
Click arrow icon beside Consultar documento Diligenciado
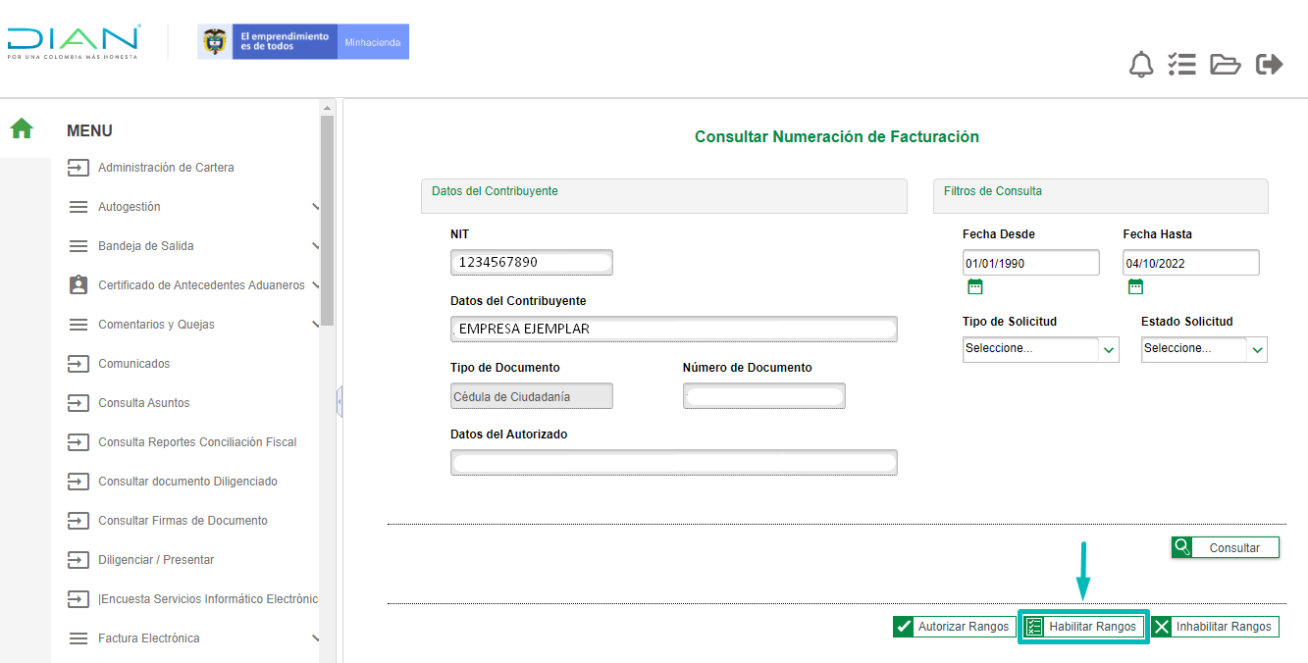pyautogui.click(x=78, y=482)
